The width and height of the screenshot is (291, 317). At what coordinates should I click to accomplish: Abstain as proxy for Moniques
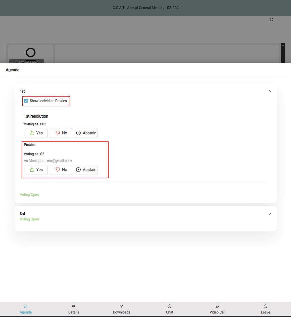pos(86,170)
